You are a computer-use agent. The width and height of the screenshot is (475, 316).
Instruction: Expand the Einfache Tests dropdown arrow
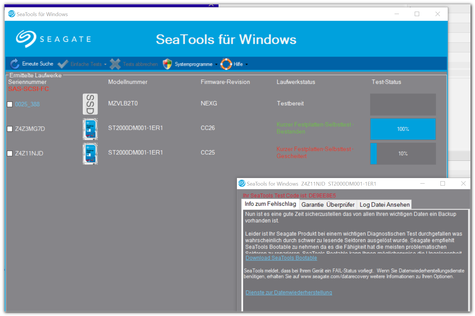pos(105,64)
